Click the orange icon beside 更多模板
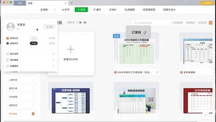This screenshot has height=122, width=216. (33, 114)
